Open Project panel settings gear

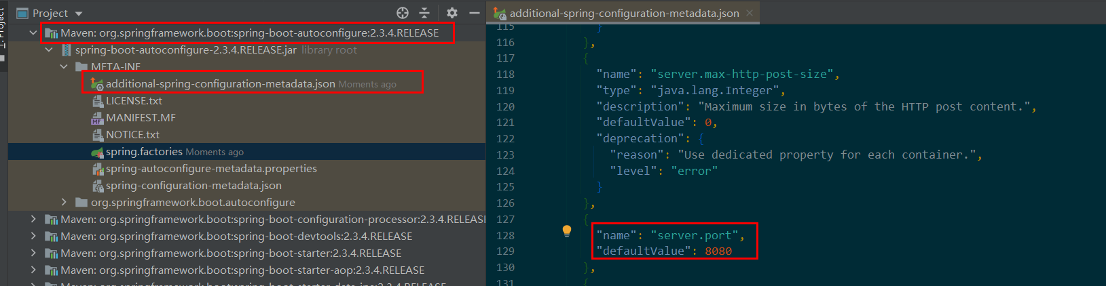click(x=452, y=13)
